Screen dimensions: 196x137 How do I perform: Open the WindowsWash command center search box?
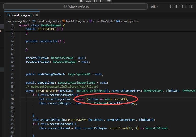[75, 7]
